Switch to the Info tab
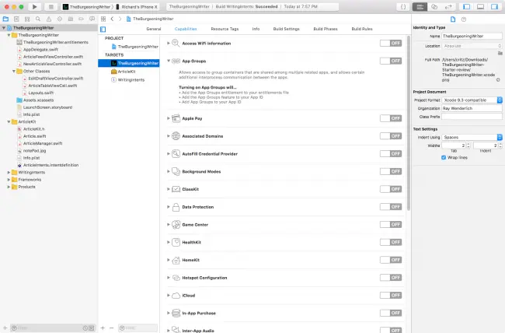 click(x=256, y=29)
